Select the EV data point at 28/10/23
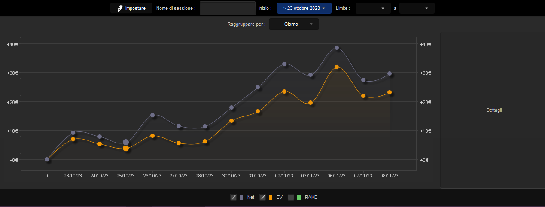 coord(205,141)
